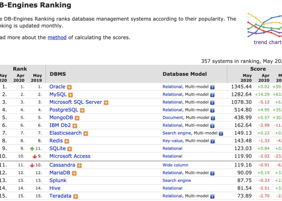Click the plus icon next to Microsoft SQL Server
The width and height of the screenshot is (282, 201).
click(x=106, y=103)
